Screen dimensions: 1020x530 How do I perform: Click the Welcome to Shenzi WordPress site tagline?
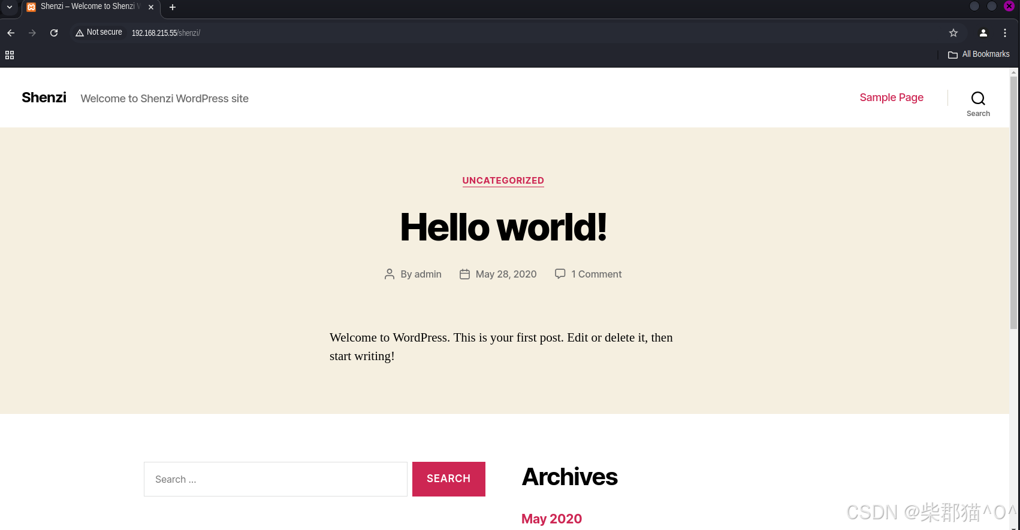click(165, 99)
